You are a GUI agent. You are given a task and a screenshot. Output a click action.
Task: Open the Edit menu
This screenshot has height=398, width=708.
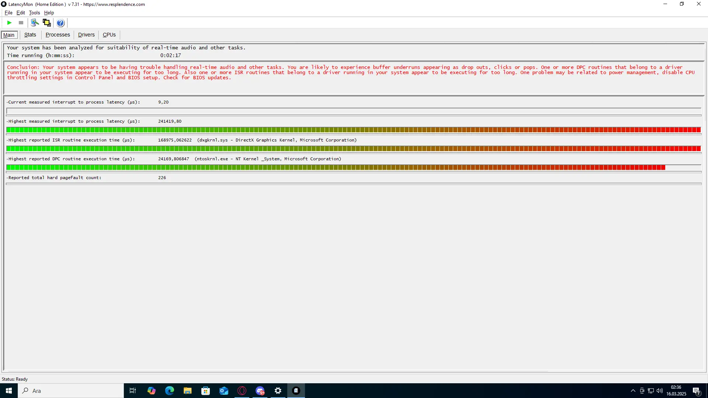(21, 13)
